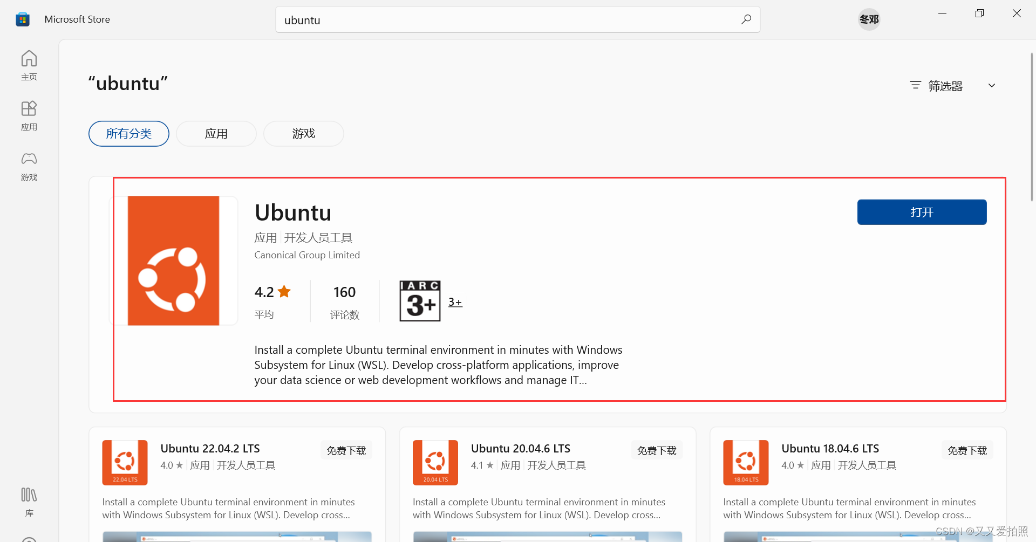Click 免费下载 for Ubuntu 18.04.6 LTS
Screen dimensions: 1036x542
pyautogui.click(x=967, y=450)
